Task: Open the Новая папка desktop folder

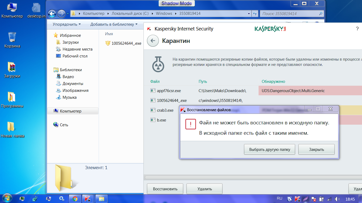Action: click(x=12, y=130)
